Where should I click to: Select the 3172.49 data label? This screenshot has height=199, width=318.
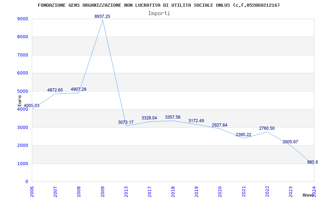pos(196,121)
